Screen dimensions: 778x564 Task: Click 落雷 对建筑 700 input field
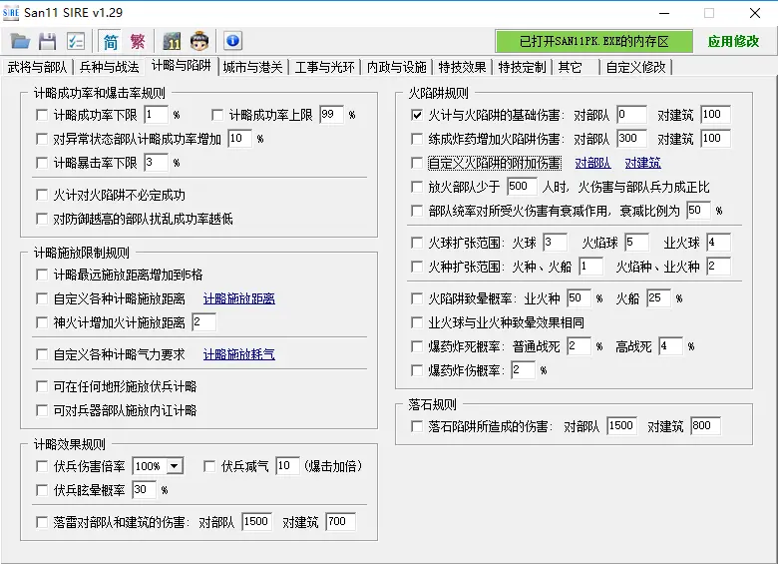click(340, 522)
